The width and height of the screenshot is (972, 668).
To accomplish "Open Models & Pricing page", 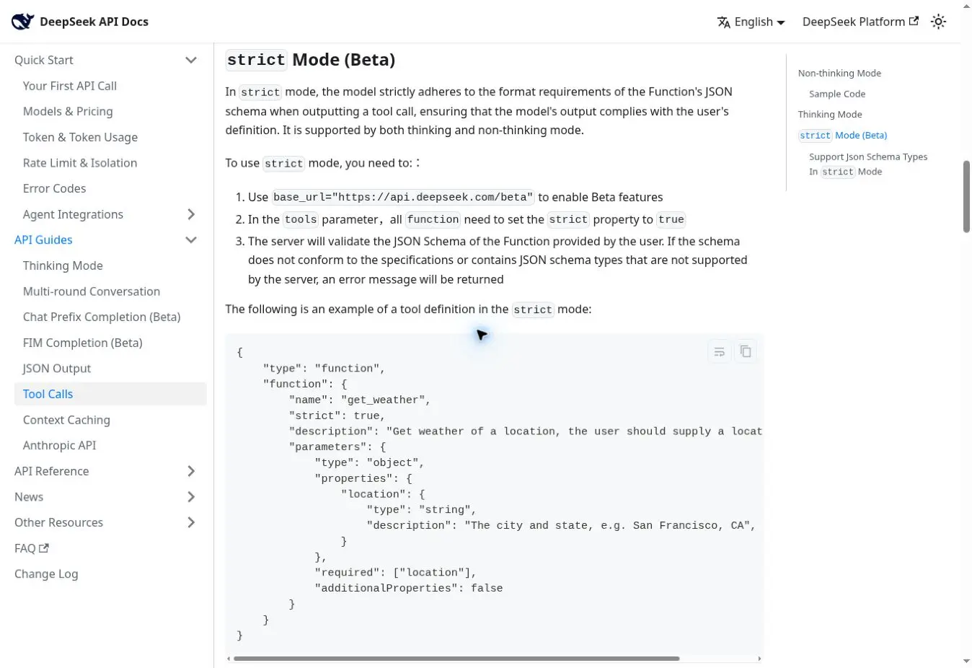I will point(68,111).
